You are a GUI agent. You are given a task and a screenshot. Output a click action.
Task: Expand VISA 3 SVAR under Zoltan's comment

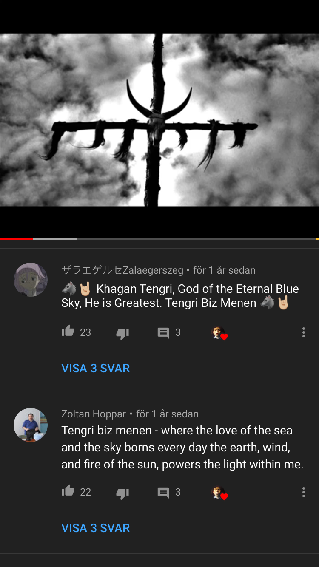pyautogui.click(x=96, y=528)
